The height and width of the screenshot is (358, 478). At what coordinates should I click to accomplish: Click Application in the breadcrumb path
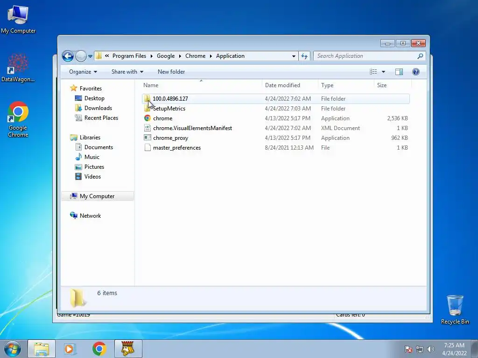pos(230,56)
